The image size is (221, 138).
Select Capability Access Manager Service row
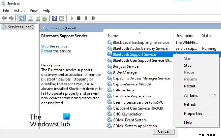point(141,78)
